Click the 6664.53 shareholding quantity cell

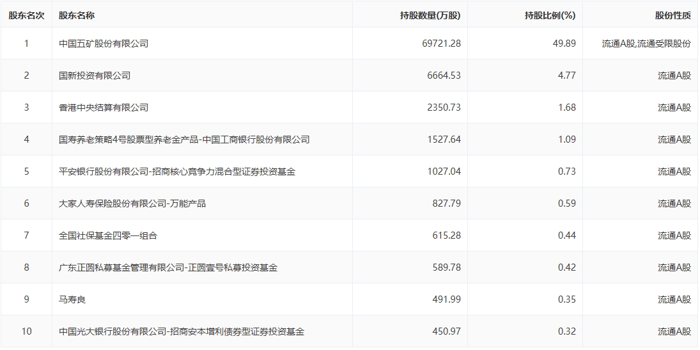point(442,76)
